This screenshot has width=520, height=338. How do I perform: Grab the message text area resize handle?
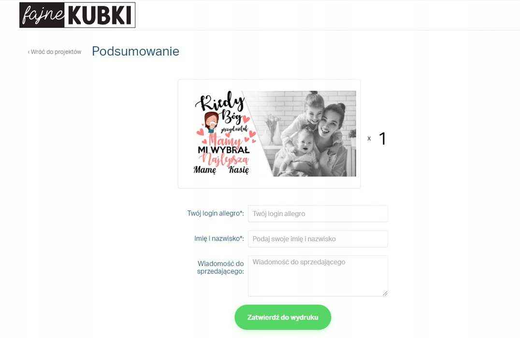pos(385,293)
